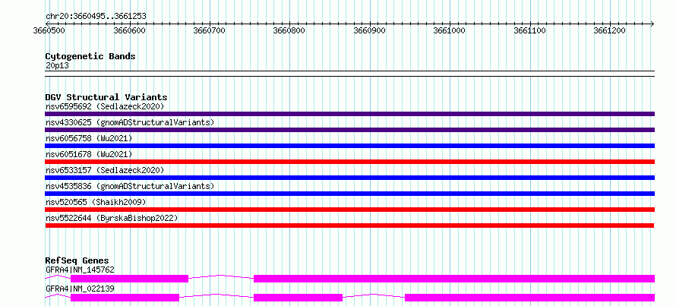Select first exon of GFRA4 NM_145762

point(129,279)
